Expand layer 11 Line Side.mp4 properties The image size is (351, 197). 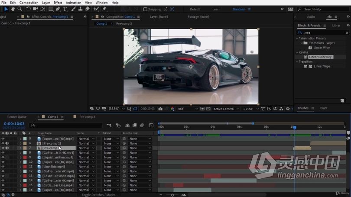(x=21, y=167)
